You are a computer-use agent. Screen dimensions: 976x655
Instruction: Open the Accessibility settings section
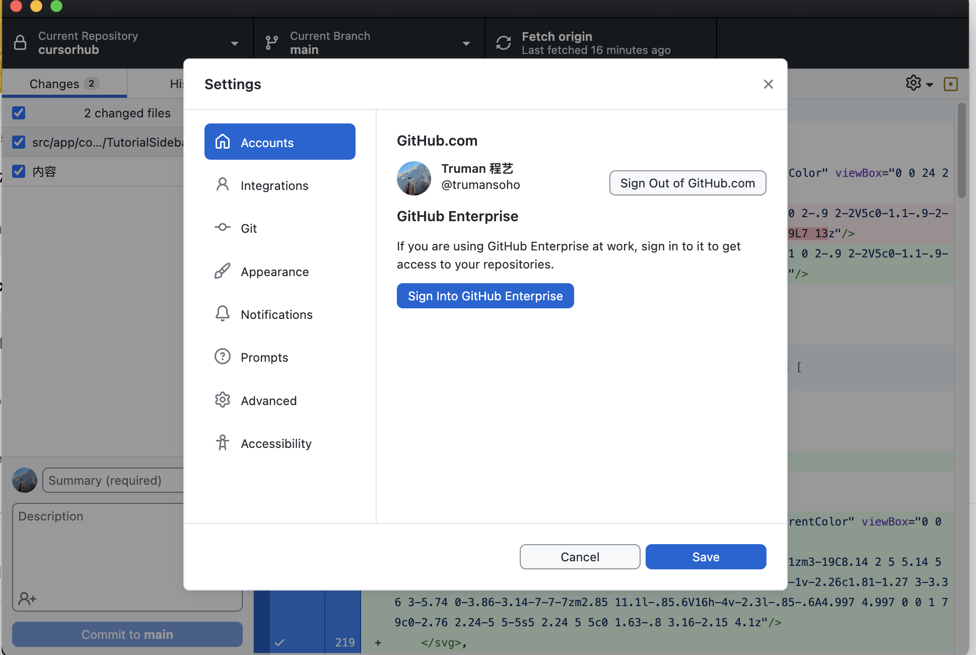click(280, 443)
